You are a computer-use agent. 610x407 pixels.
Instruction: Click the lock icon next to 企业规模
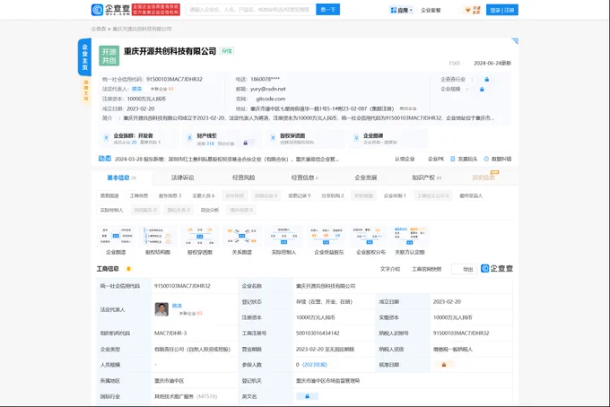click(x=482, y=89)
